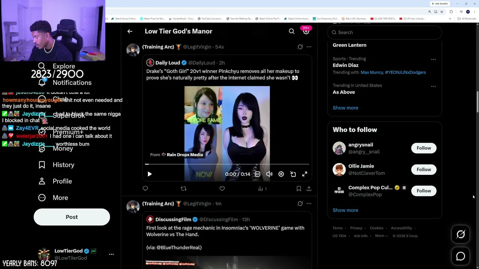Follow Complex Pop Culture
This screenshot has height=269, width=479.
point(424,191)
